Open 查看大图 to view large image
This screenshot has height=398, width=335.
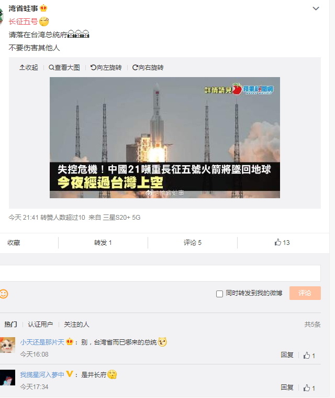pos(64,68)
